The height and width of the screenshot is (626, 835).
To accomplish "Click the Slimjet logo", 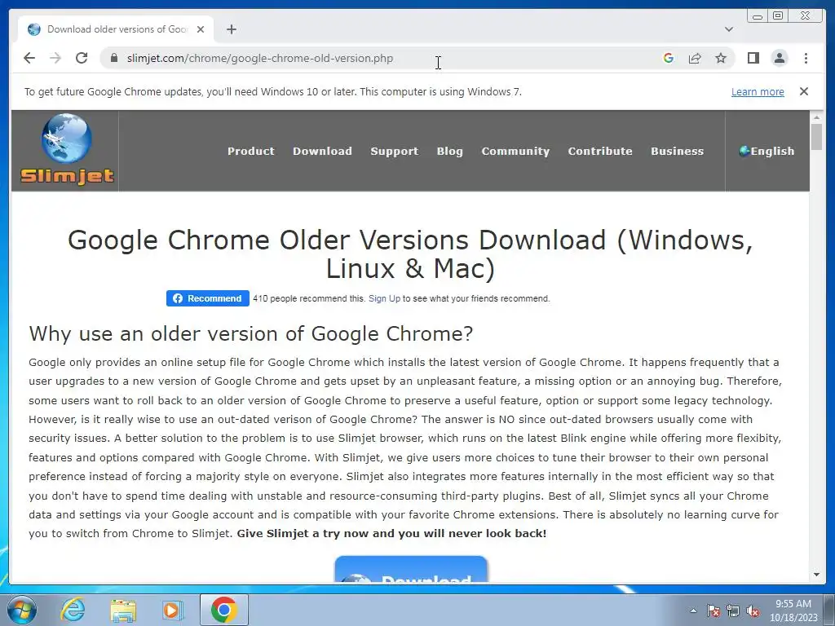I will coord(67,149).
